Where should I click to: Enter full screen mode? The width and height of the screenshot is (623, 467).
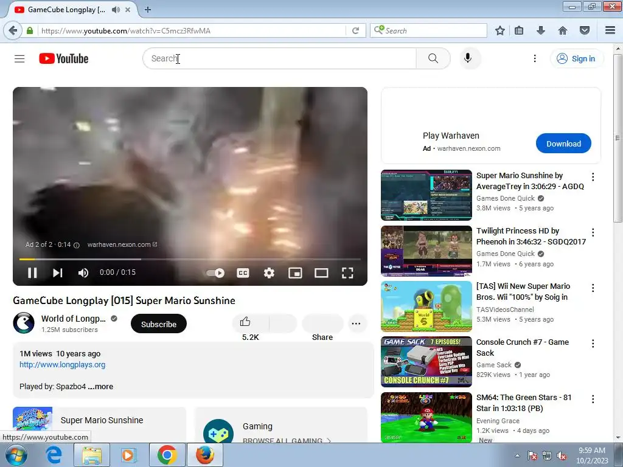(347, 273)
